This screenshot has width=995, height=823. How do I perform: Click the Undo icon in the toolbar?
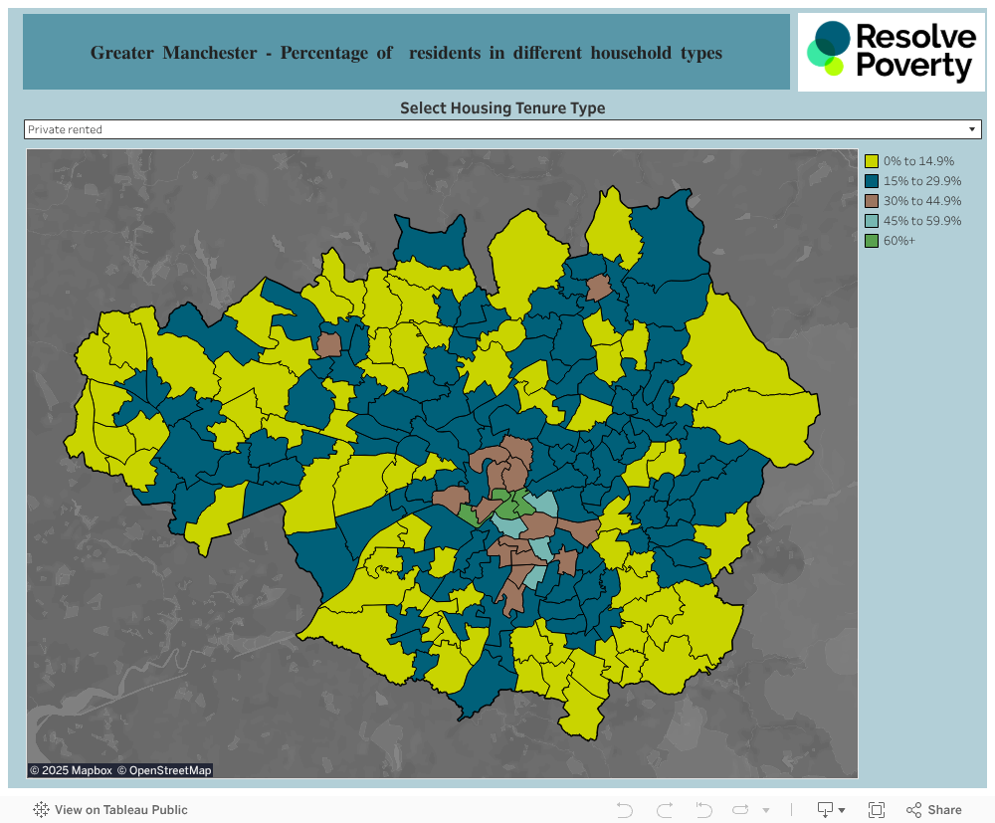[625, 810]
